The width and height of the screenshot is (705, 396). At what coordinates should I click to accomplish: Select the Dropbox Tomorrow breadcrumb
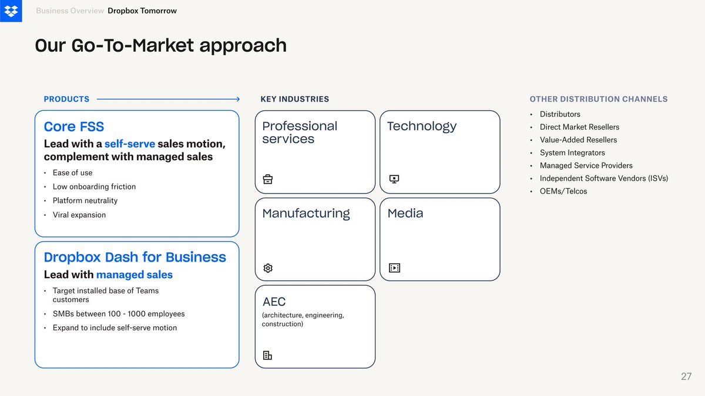[142, 11]
